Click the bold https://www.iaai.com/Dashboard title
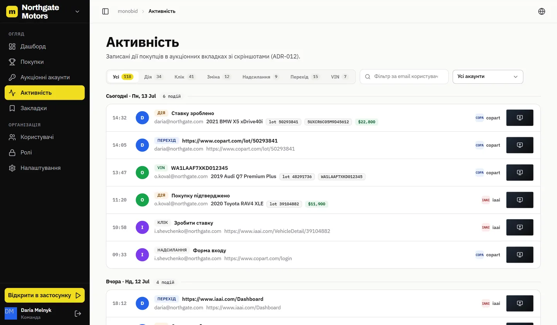The image size is (557, 325). tap(223, 299)
